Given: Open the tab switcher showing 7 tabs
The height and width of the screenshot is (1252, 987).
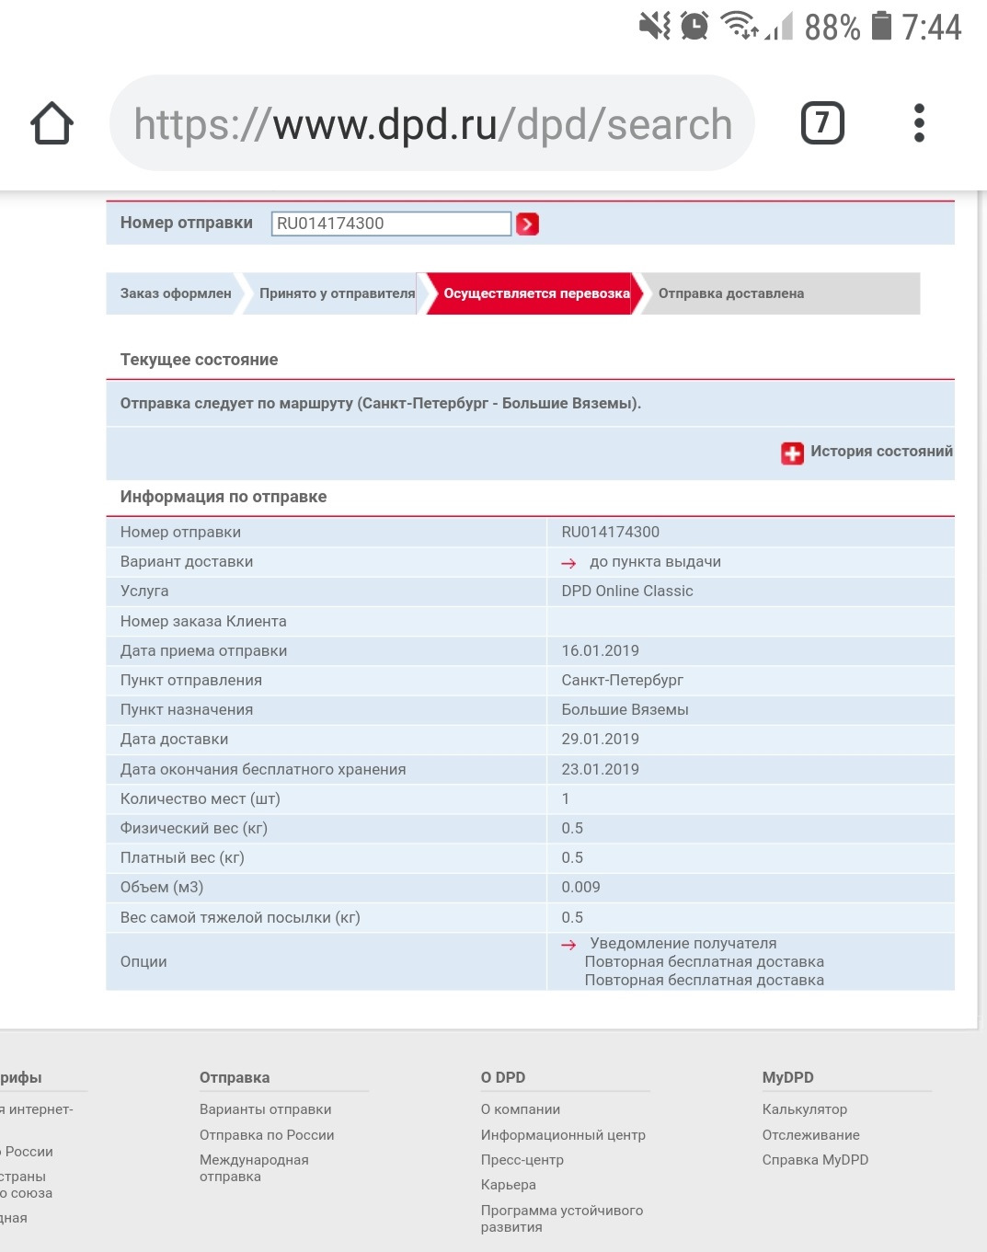Looking at the screenshot, I should tap(822, 123).
